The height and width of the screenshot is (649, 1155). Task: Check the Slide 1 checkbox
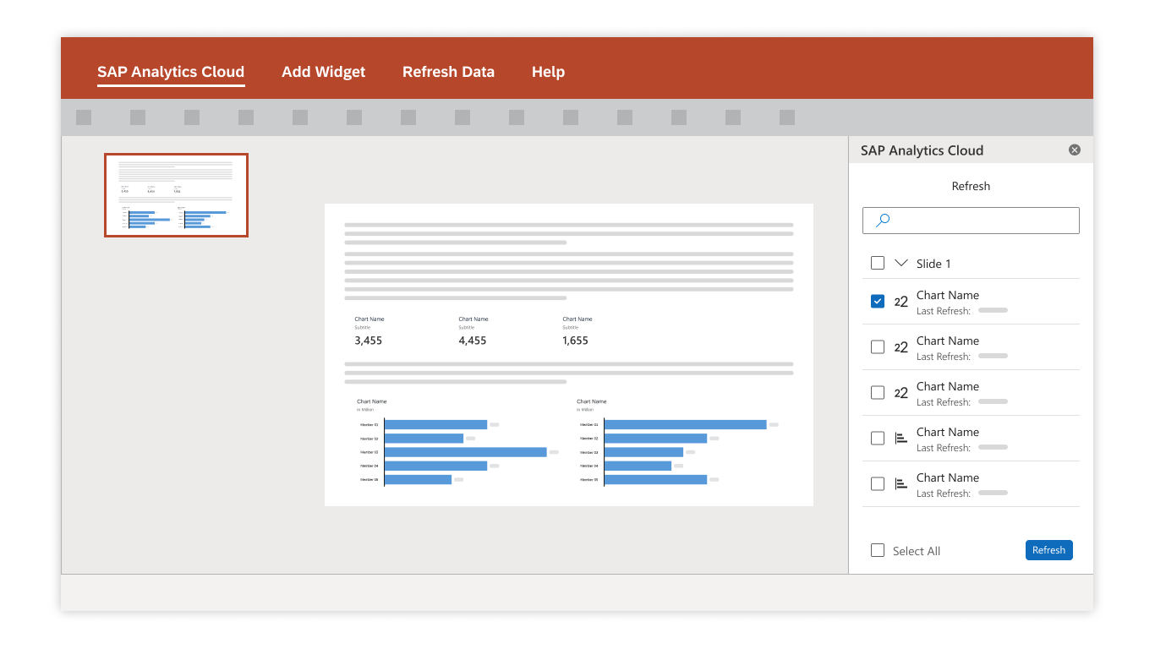click(x=878, y=264)
